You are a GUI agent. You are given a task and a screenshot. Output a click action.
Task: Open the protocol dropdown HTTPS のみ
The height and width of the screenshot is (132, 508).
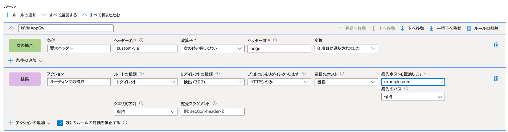[x=279, y=82]
